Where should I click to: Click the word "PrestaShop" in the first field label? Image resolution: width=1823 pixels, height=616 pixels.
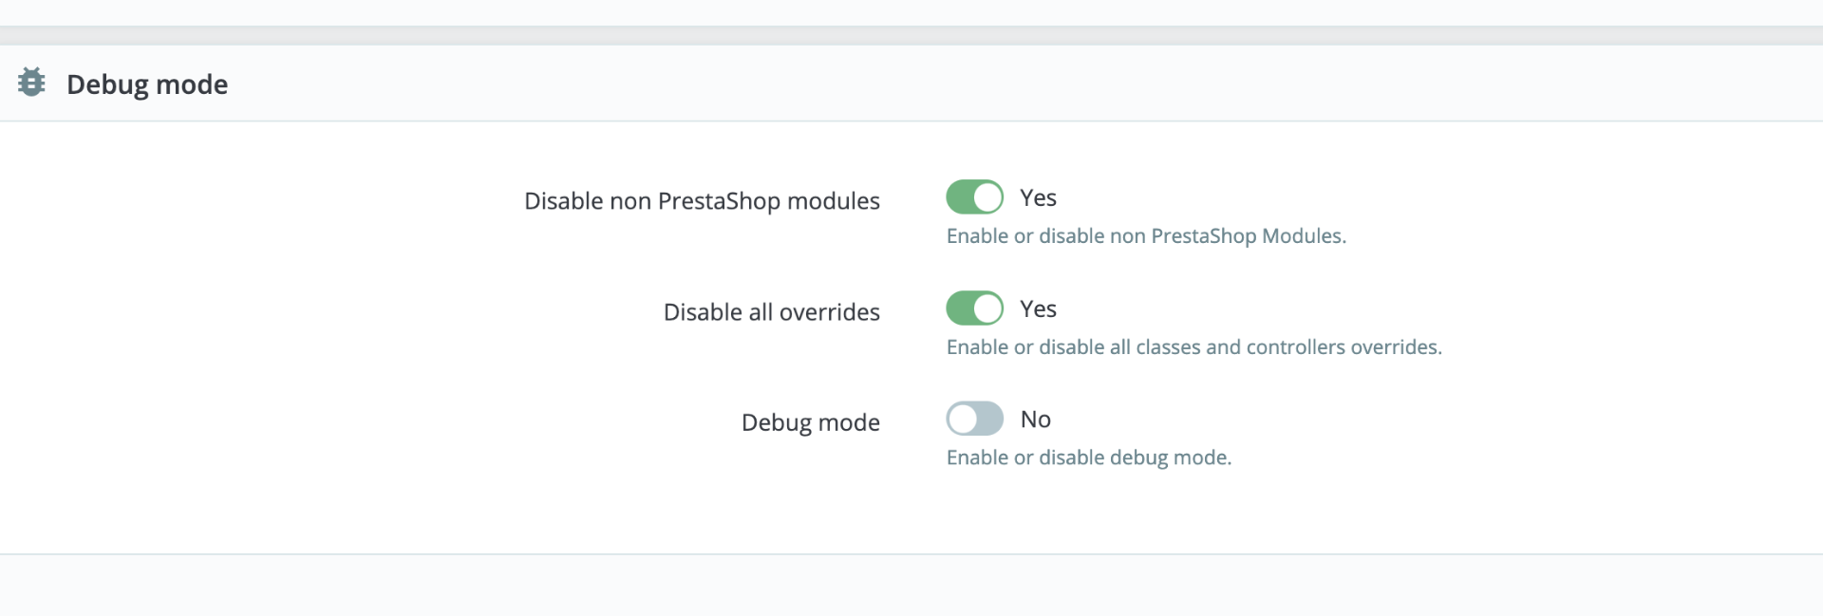(719, 201)
